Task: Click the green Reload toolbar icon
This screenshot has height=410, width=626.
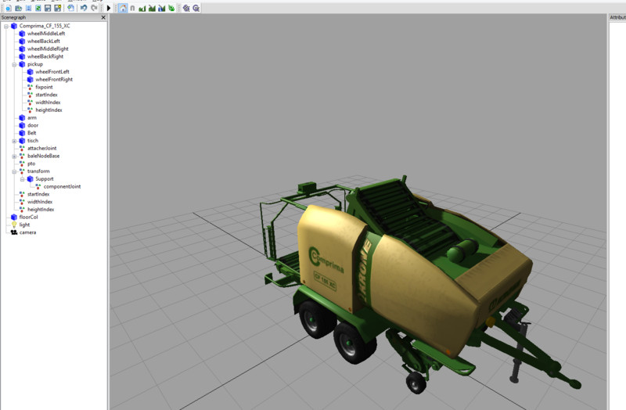Action: coord(38,8)
